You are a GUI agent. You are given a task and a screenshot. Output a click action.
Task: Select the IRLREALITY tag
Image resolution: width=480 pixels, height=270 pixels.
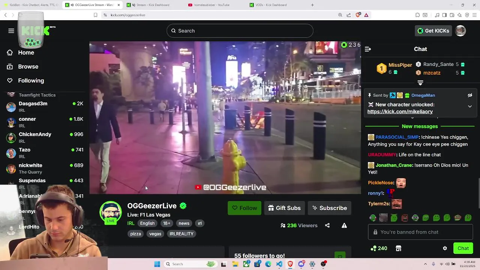[x=181, y=234]
